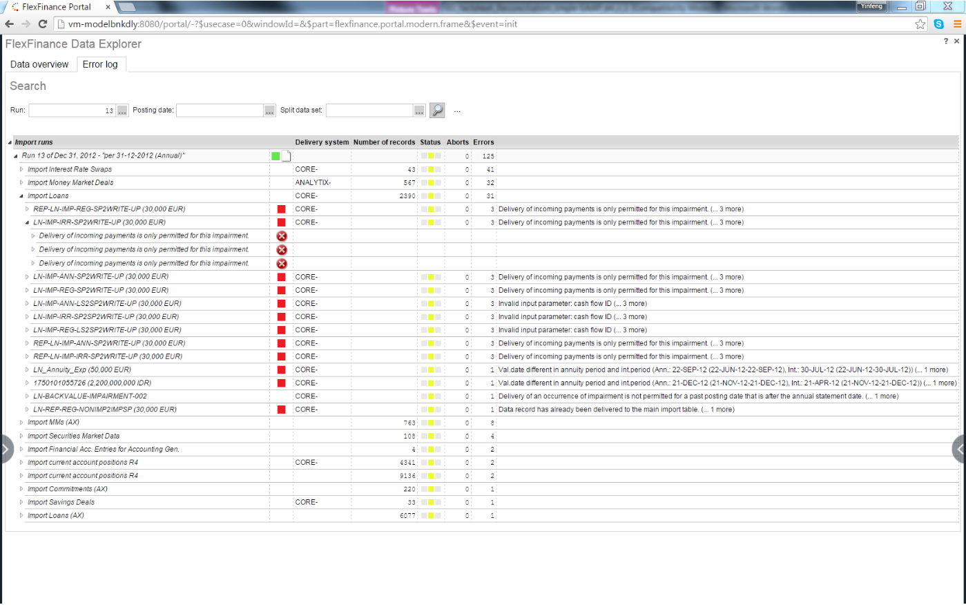Reload the page in the browser
Image resolution: width=966 pixels, height=605 pixels.
tap(43, 24)
